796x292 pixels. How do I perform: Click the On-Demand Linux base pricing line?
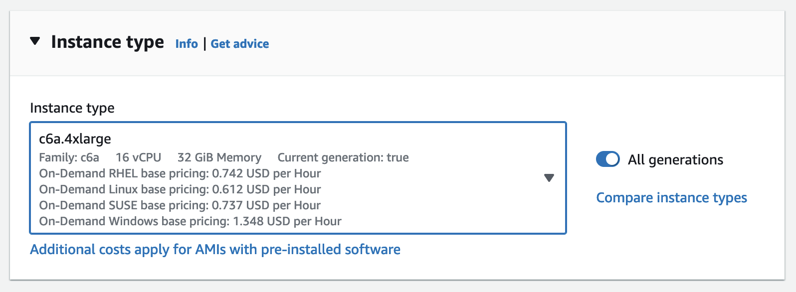[180, 190]
